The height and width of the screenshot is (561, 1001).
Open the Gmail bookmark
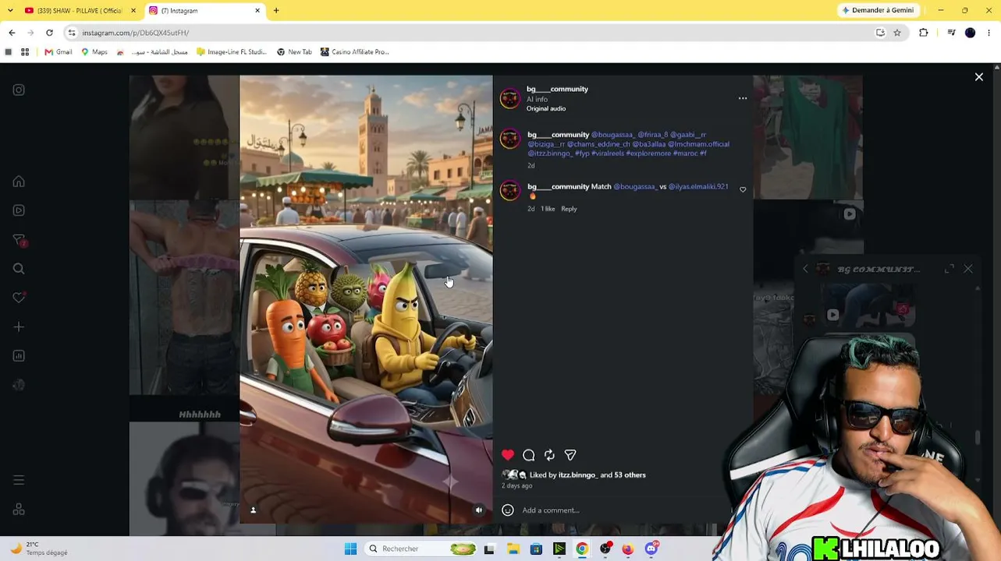59,52
